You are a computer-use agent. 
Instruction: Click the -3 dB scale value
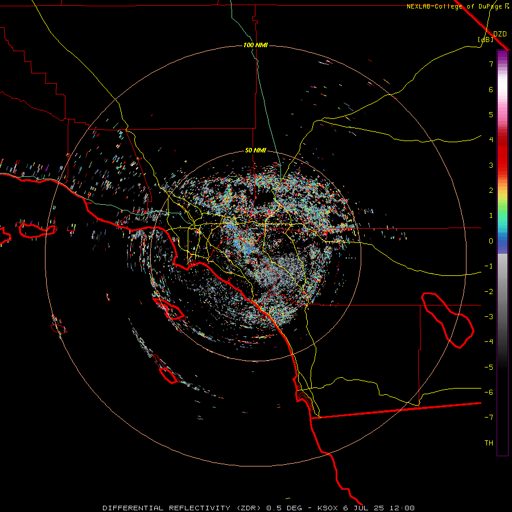point(489,317)
